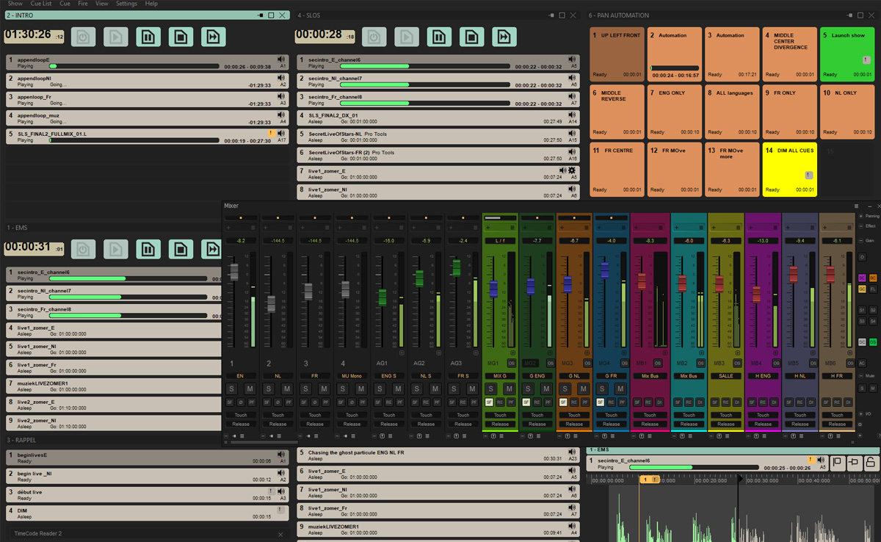
Task: Toggle phase invert Ø on NL channel
Action: tap(278, 402)
